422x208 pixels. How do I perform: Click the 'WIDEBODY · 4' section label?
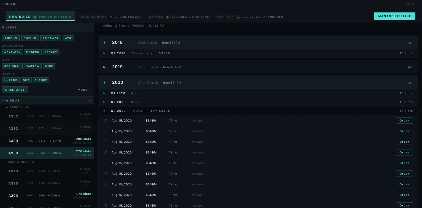point(17,107)
